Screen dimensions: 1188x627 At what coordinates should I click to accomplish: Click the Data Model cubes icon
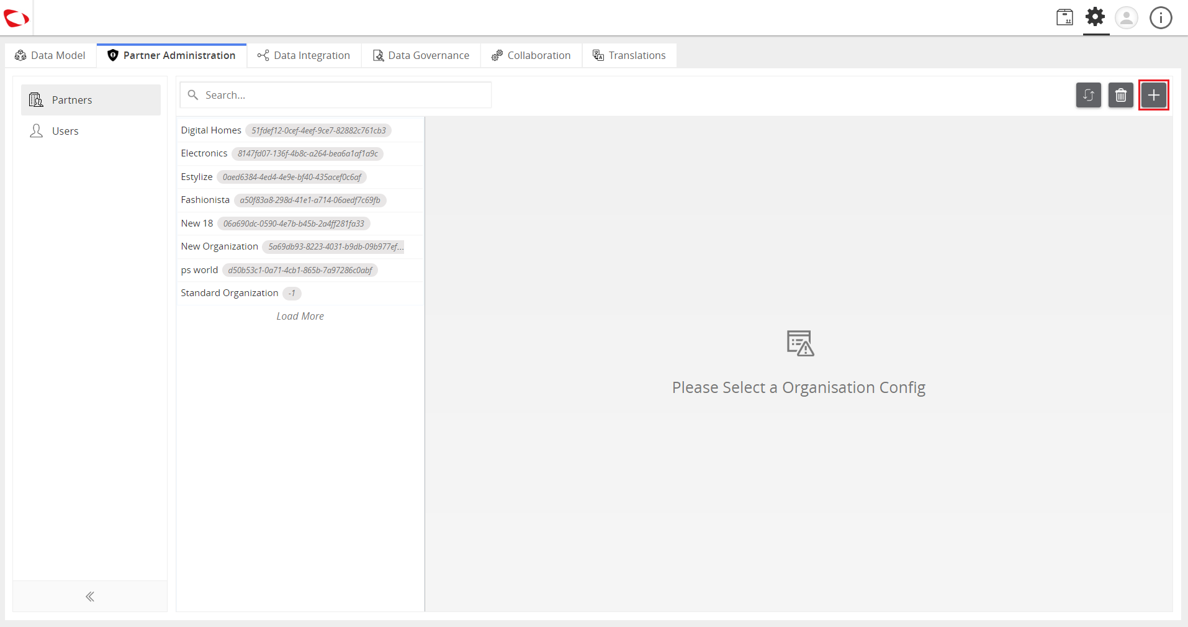pos(20,55)
